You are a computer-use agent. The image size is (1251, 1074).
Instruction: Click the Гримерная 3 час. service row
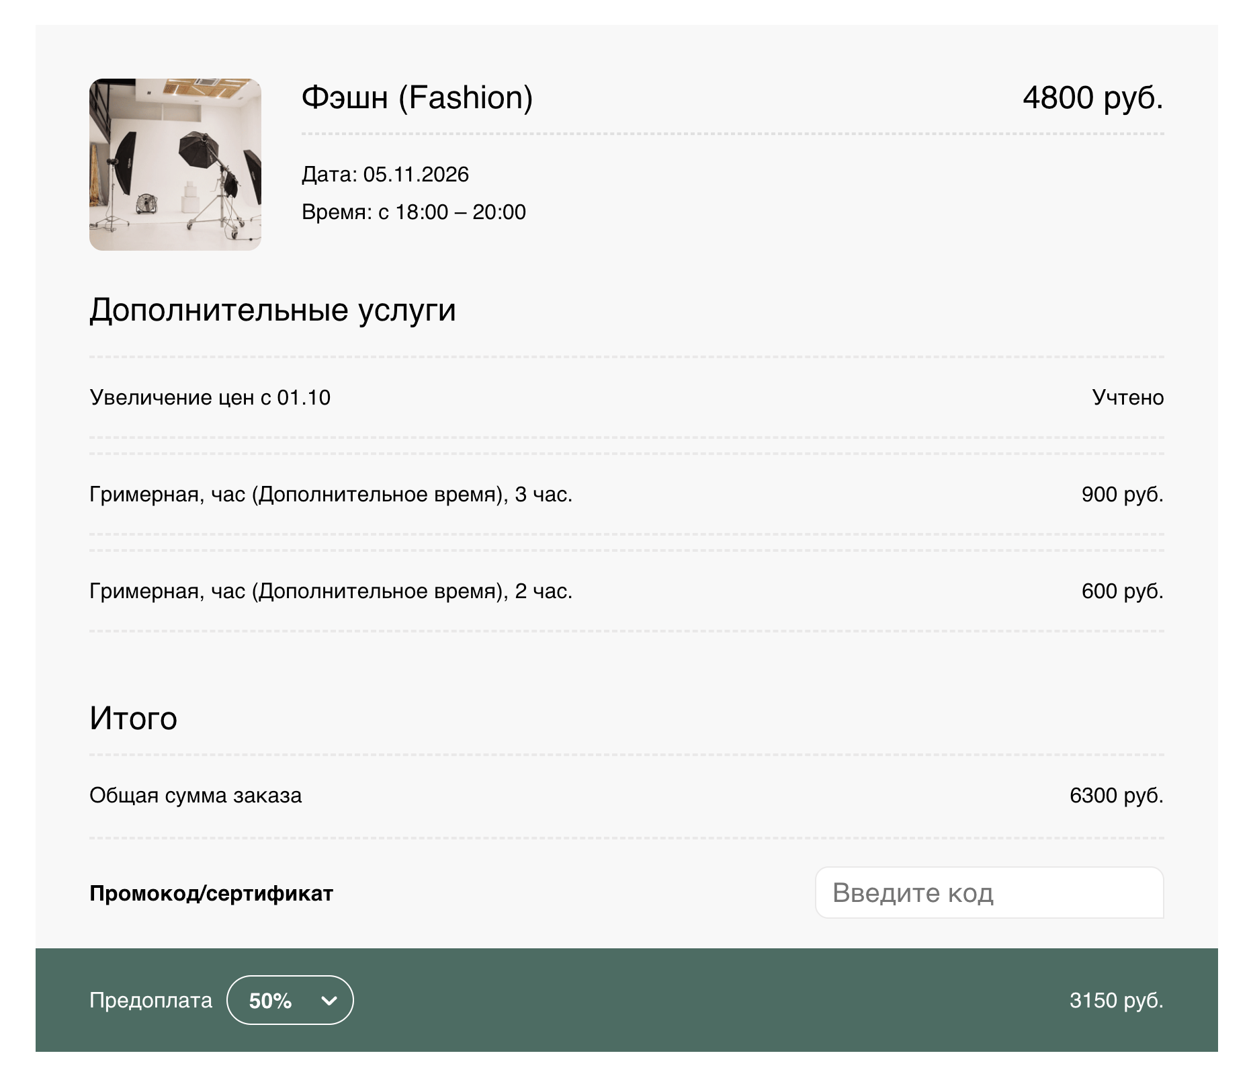pyautogui.click(x=626, y=494)
